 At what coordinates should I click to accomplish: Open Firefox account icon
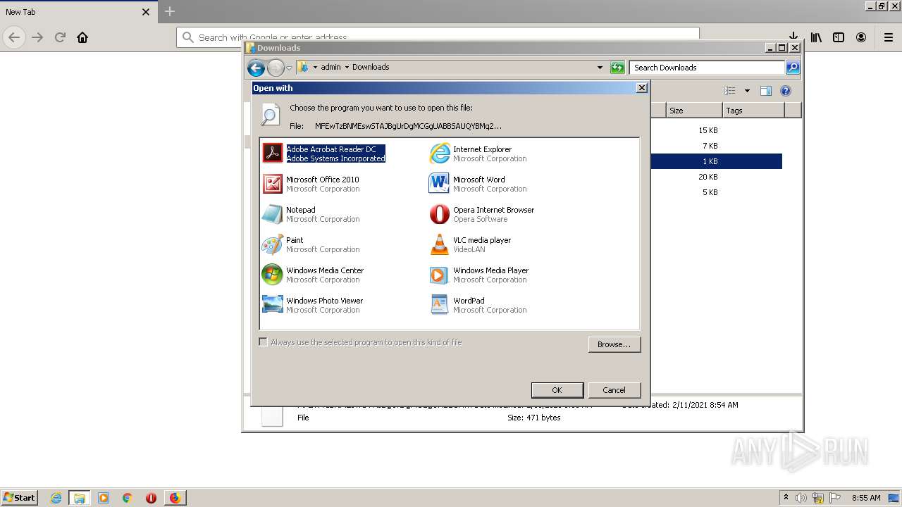pos(861,37)
